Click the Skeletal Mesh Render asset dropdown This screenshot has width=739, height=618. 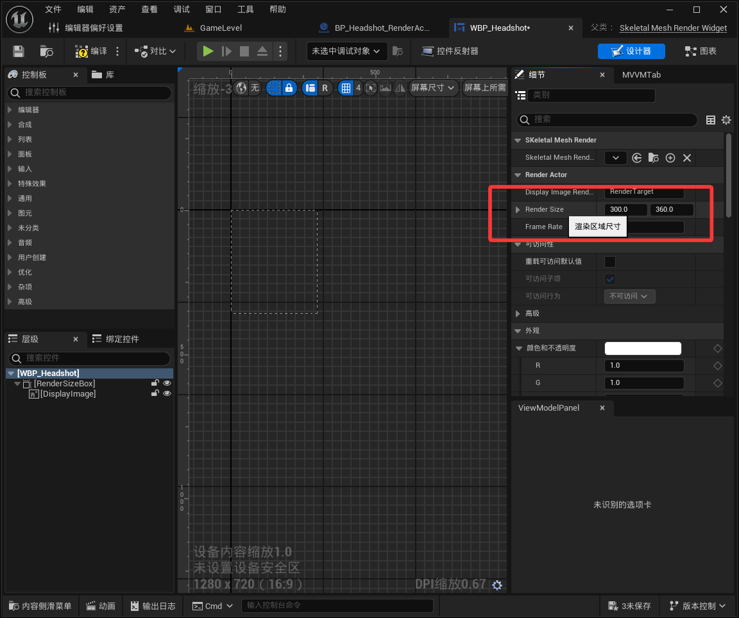tap(615, 158)
